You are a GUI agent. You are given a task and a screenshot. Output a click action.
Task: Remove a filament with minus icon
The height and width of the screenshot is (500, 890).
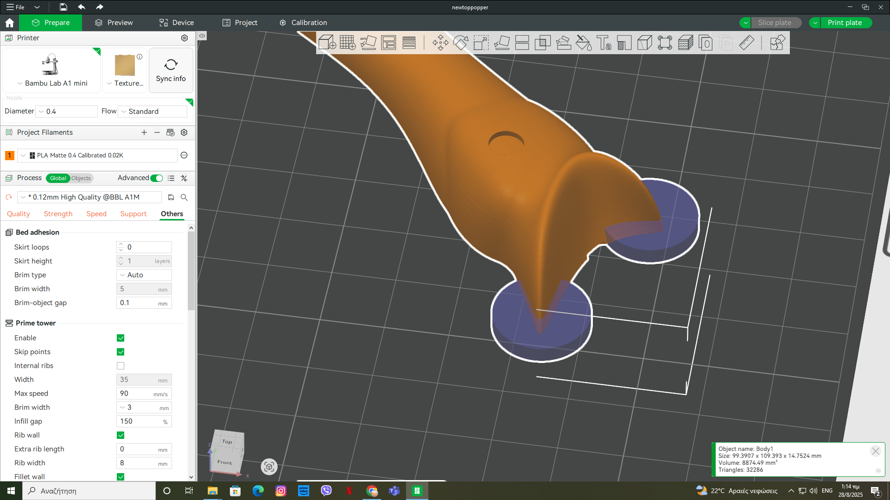pos(157,132)
